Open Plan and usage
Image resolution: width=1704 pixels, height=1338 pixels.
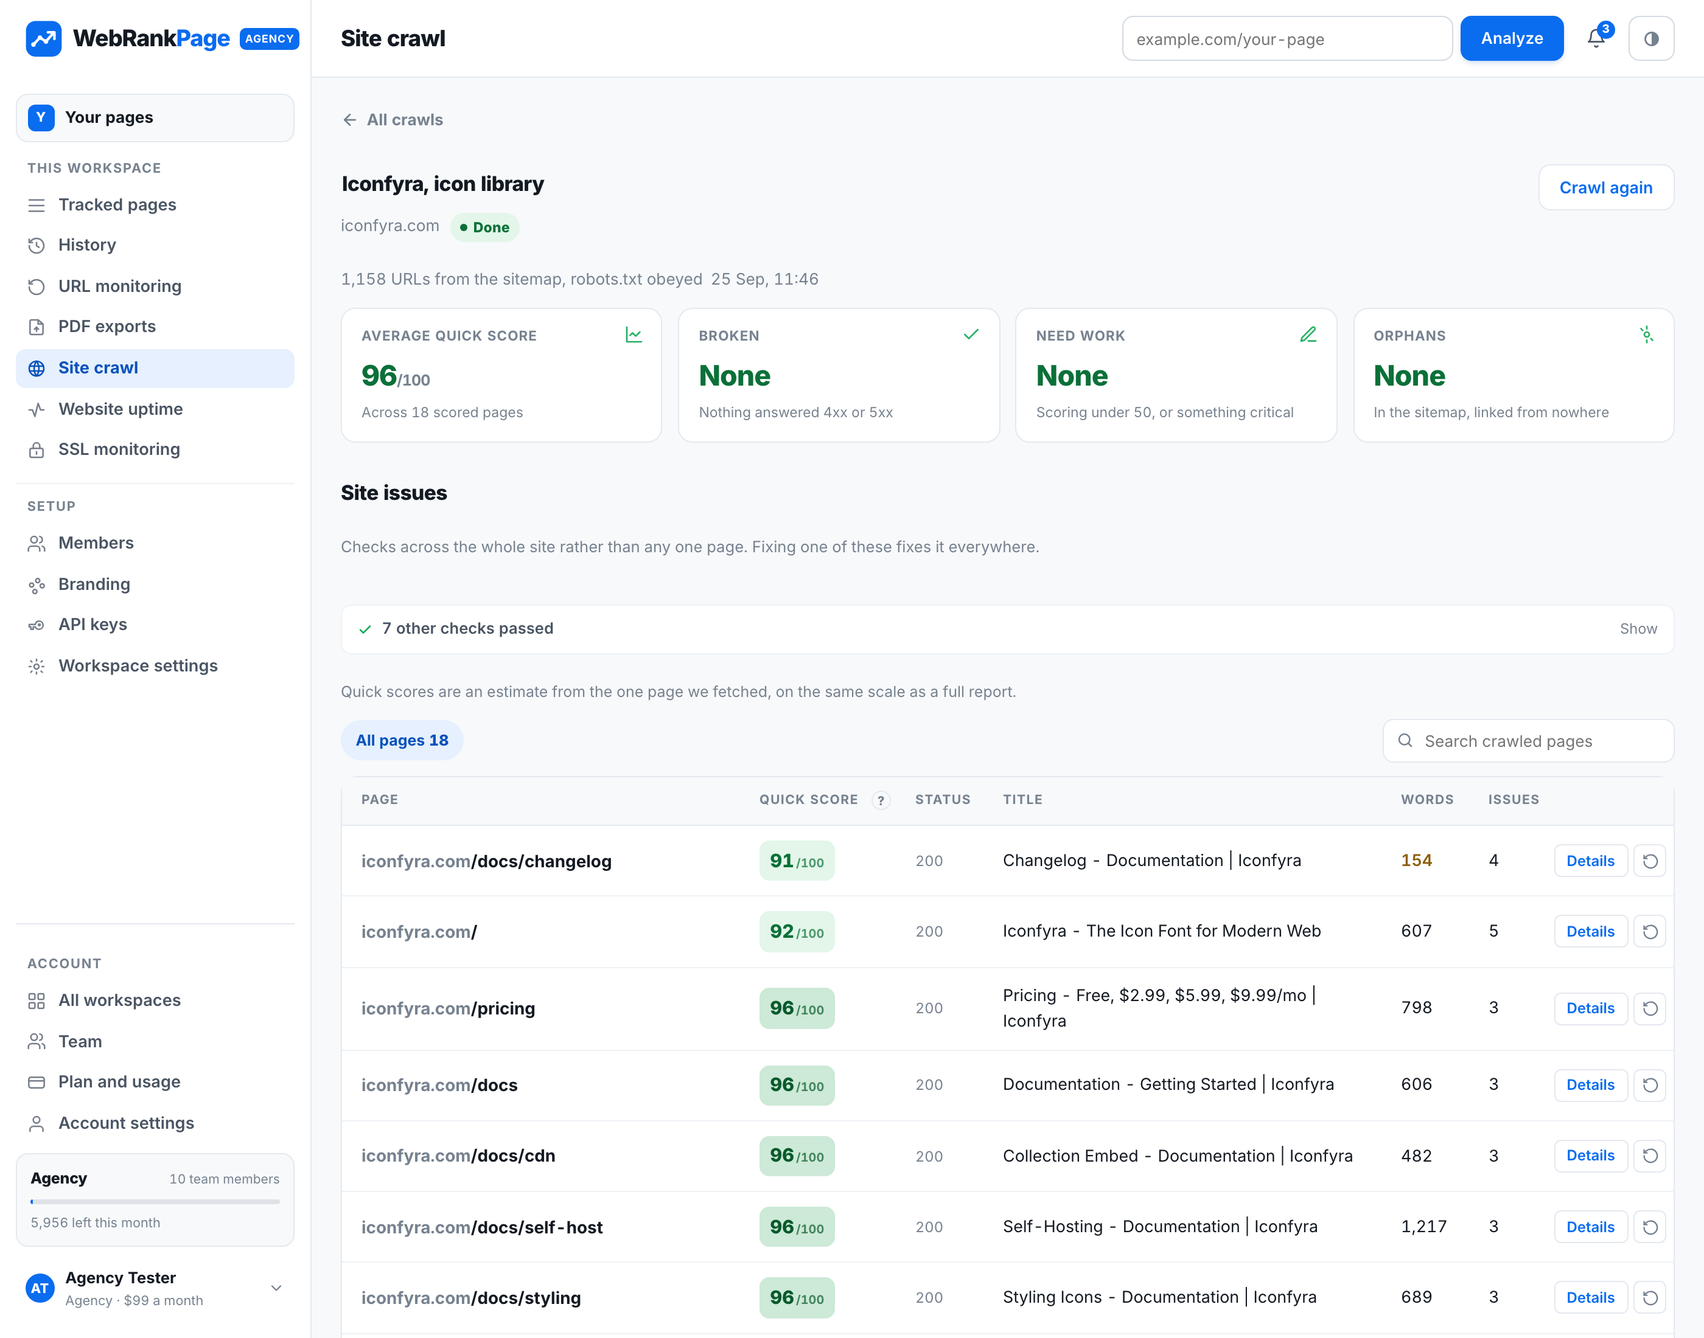(155, 1082)
